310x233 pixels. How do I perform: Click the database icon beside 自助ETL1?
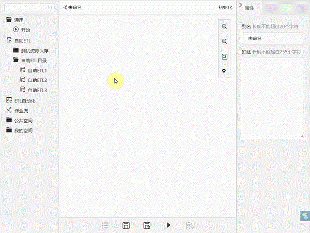tap(23, 70)
